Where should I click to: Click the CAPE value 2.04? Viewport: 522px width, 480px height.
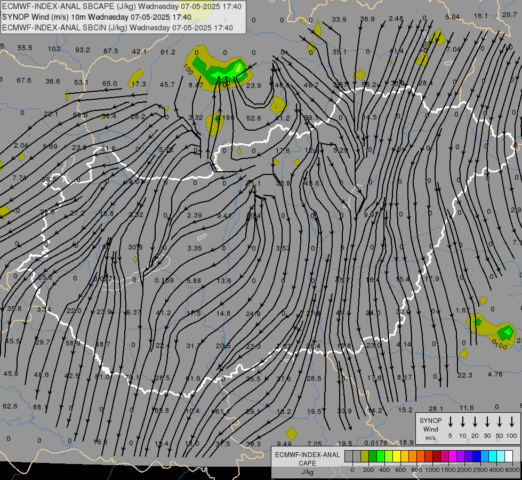tap(21, 145)
